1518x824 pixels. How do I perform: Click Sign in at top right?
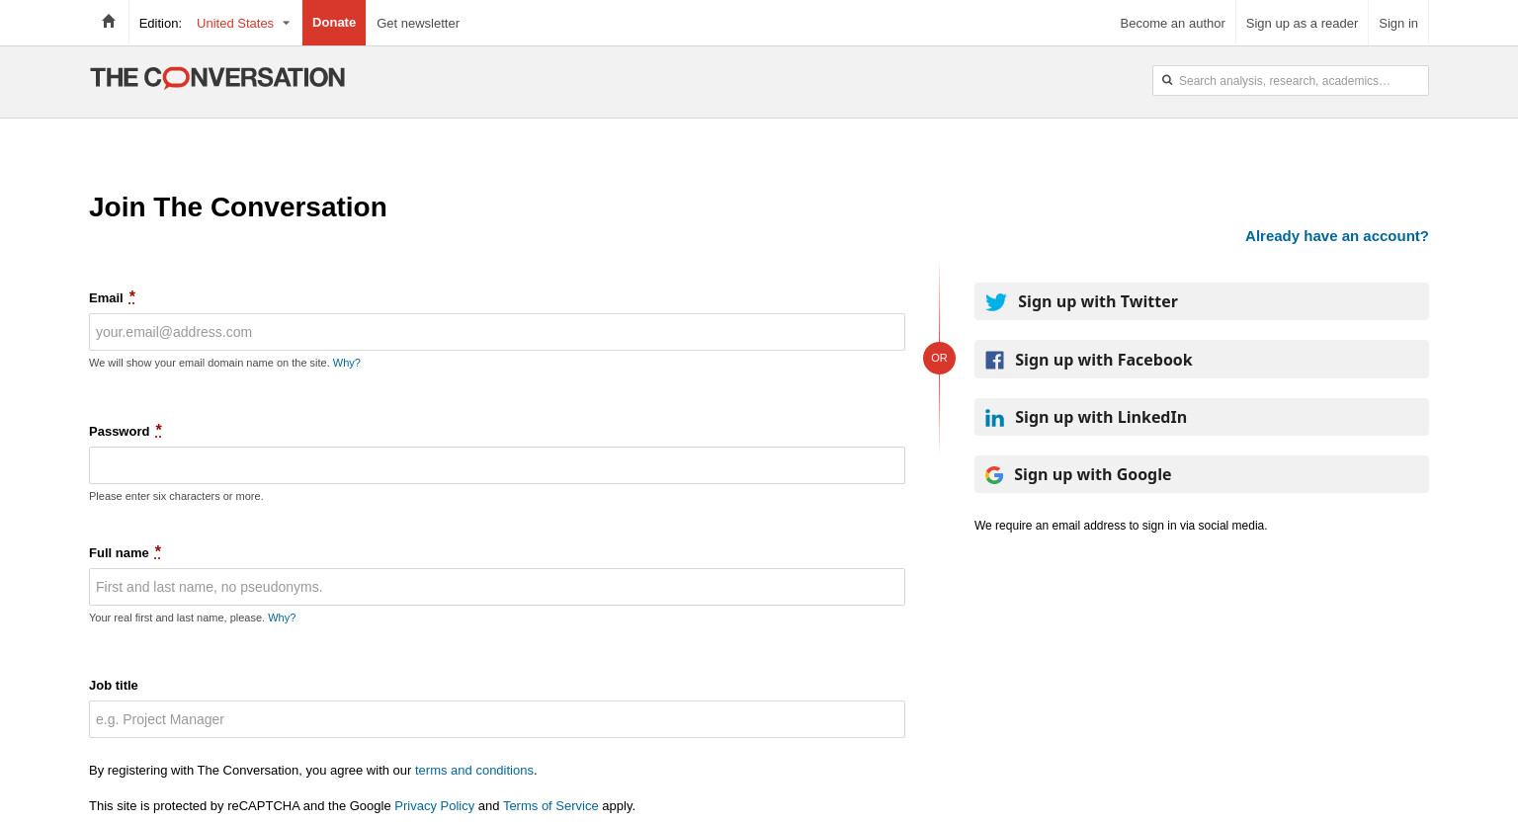[x=1398, y=23]
